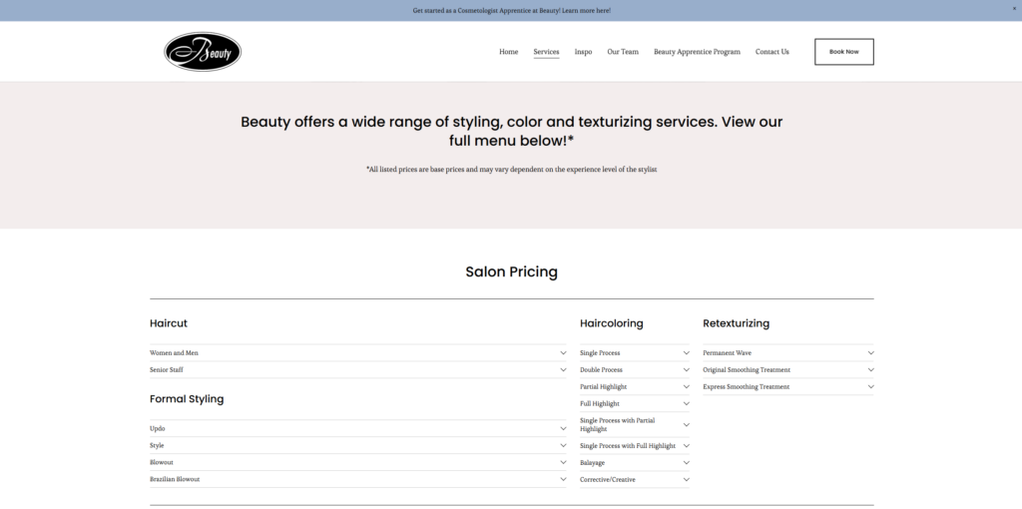1022x509 pixels.
Task: Open the Original Smoothing Treatment row
Action: 788,369
